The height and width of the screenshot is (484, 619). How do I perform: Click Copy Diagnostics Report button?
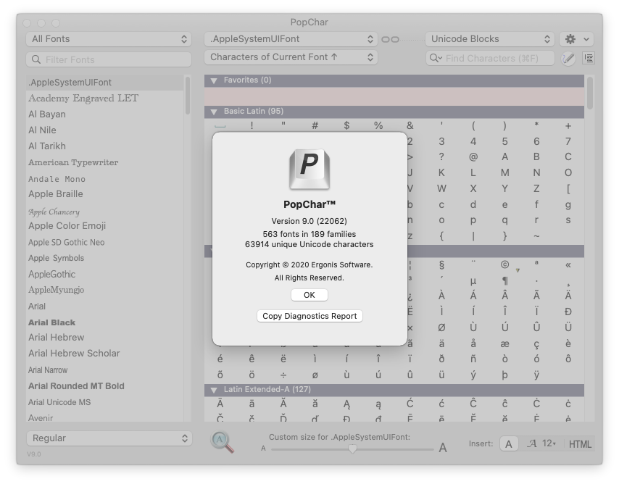tap(309, 316)
